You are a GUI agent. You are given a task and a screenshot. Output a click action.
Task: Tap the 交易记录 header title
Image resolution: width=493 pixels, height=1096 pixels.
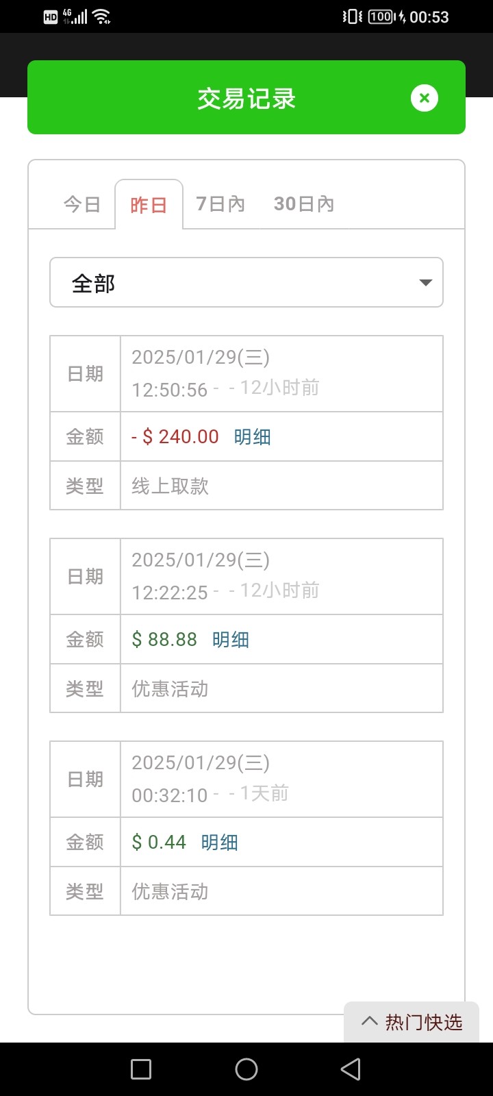[246, 99]
